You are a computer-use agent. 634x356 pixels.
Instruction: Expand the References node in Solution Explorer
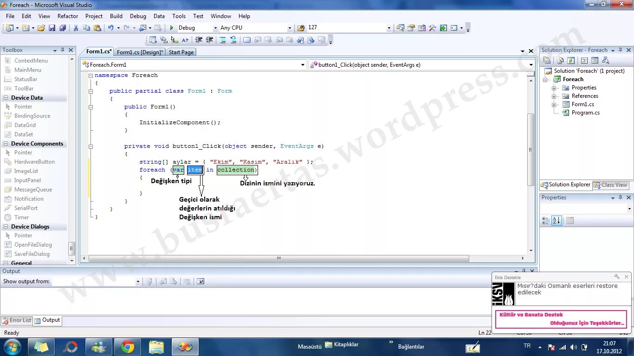click(x=554, y=96)
